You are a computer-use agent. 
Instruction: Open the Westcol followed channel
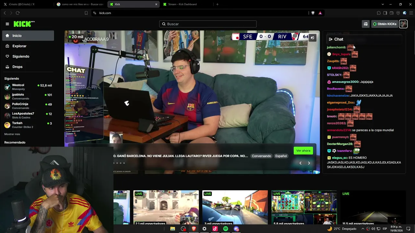[28, 87]
